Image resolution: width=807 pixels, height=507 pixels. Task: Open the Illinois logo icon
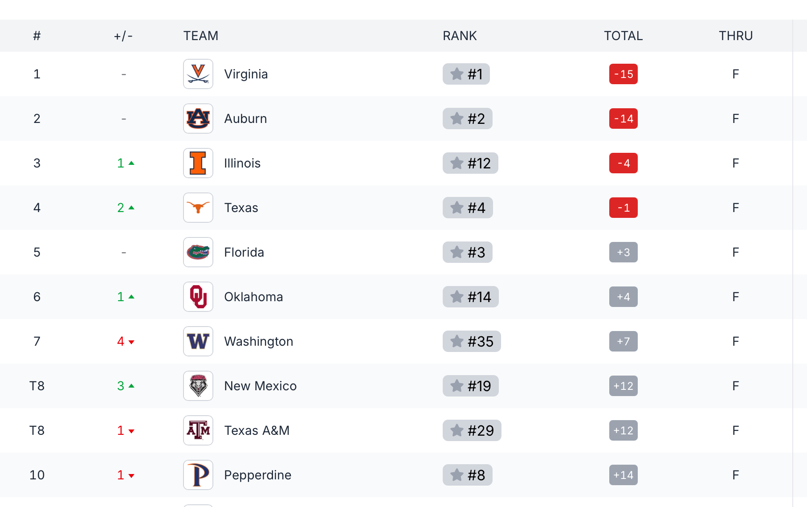point(198,163)
